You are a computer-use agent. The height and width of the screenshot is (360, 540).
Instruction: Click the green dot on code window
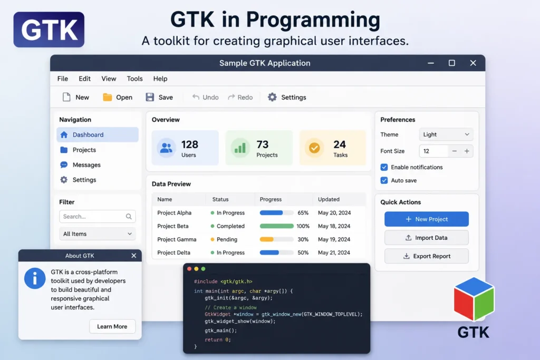tap(203, 269)
